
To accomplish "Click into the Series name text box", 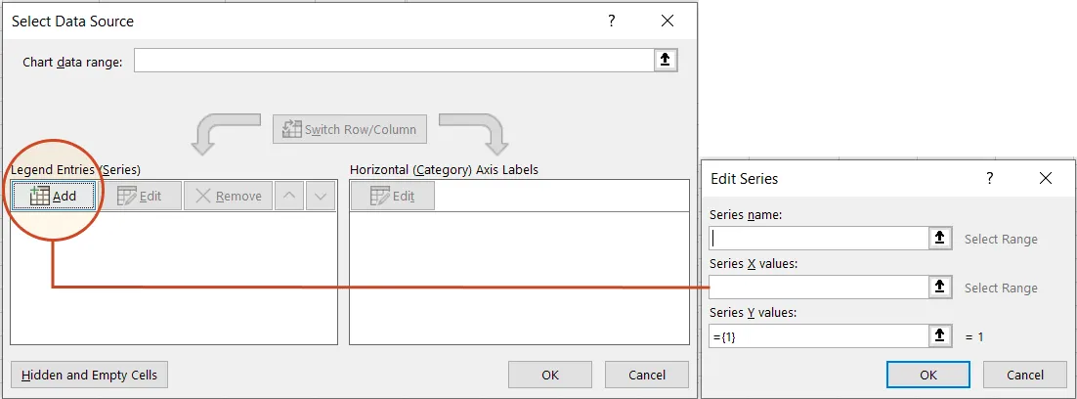I will (818, 238).
